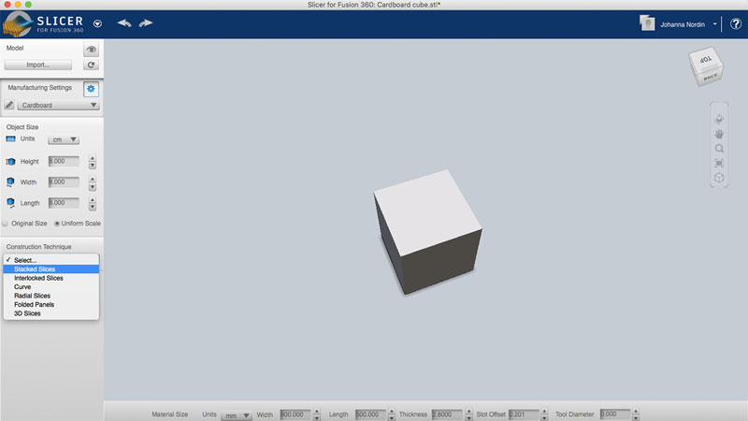Open the Object Size units cm dropdown

click(63, 139)
